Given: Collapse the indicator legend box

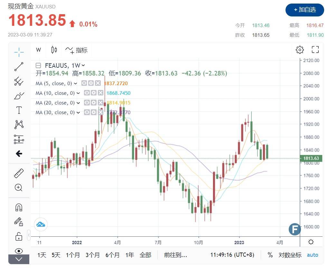Looking at the screenshot, I should pyautogui.click(x=38, y=65).
